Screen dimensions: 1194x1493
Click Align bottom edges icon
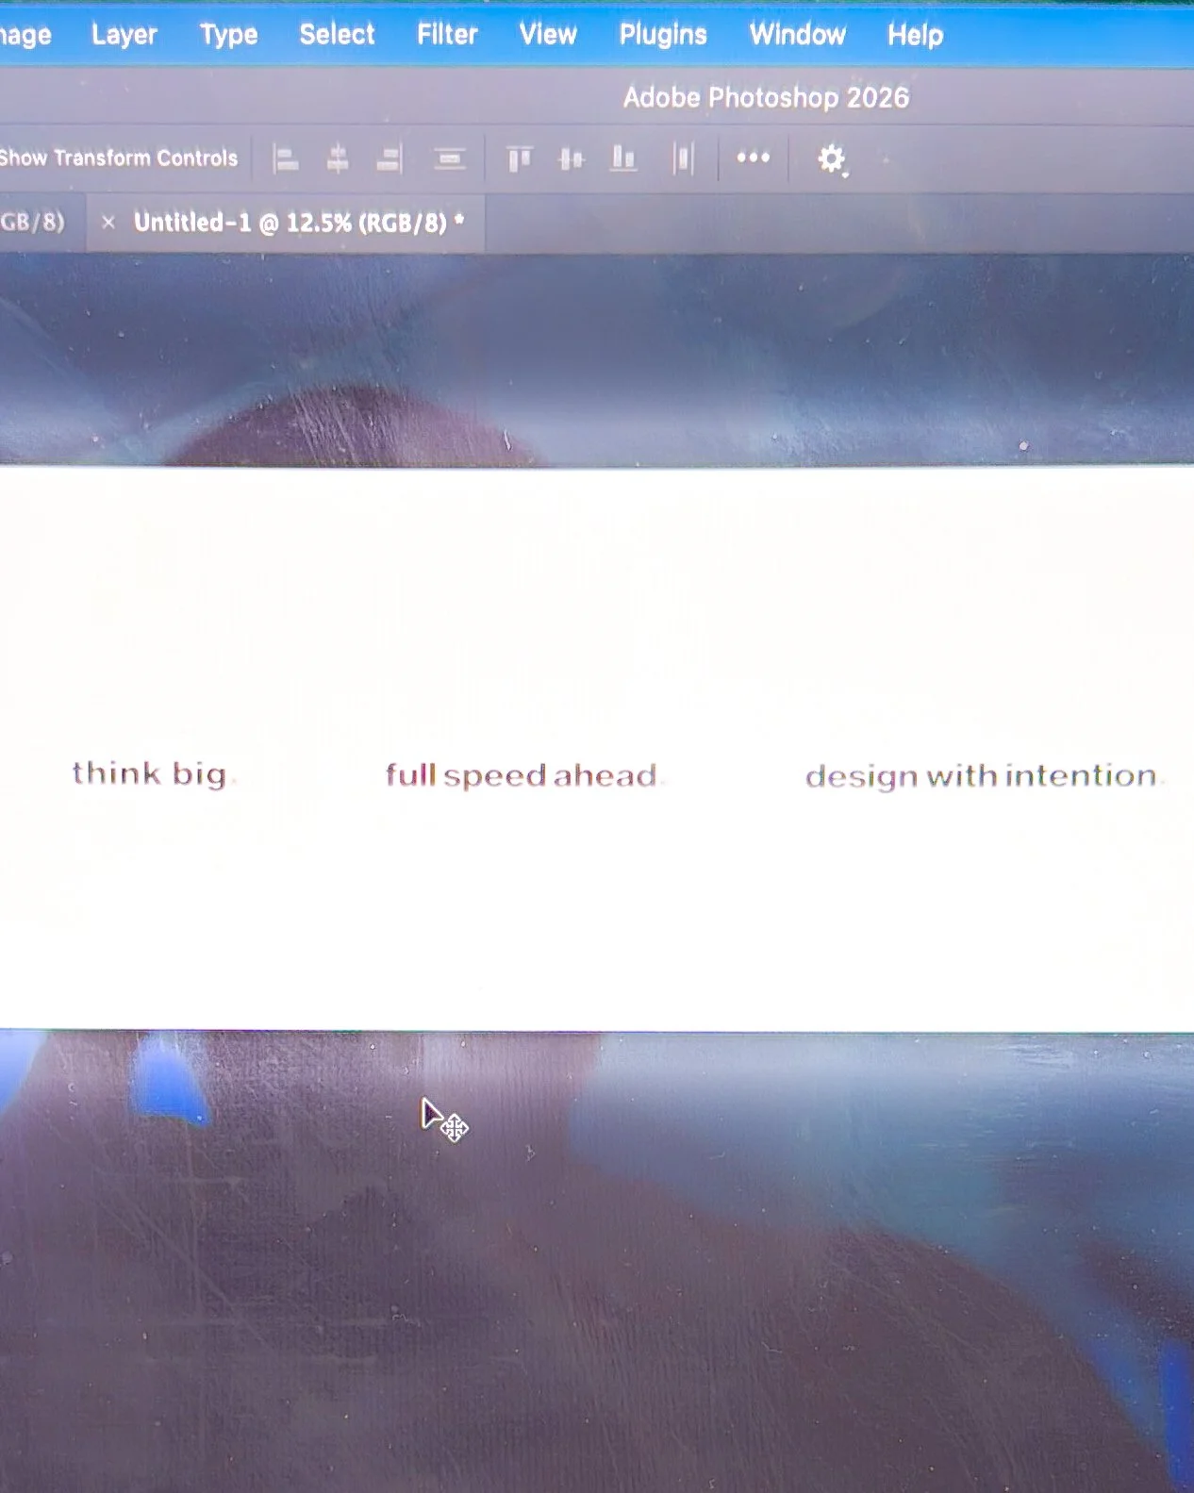coord(622,158)
